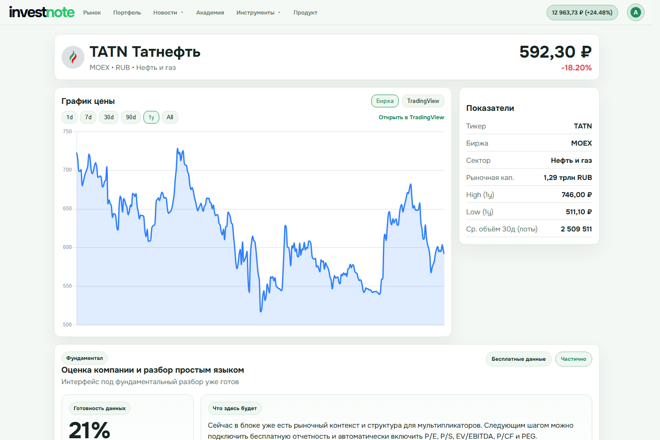The image size is (660, 440).
Task: Open the Портфель page
Action: 127,13
